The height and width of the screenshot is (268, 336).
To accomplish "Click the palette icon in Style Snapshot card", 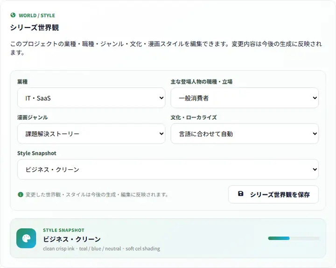I will pos(26,239).
